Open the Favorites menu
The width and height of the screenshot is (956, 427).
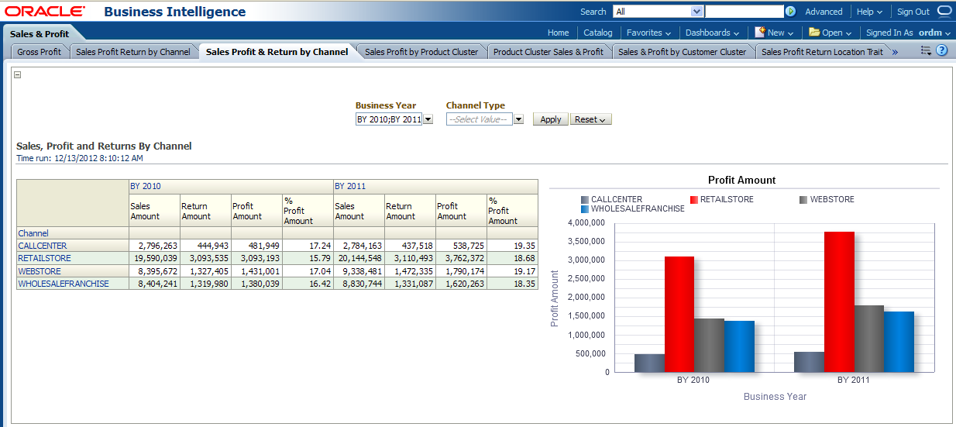point(649,33)
